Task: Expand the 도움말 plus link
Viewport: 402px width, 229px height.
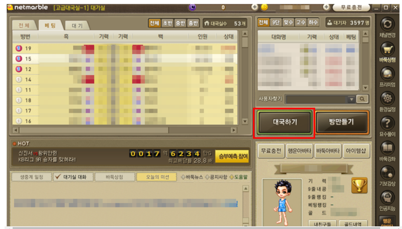Action: (x=239, y=177)
